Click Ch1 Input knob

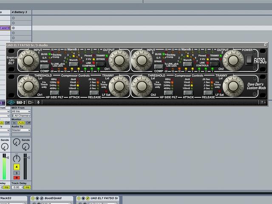pyautogui.click(x=28, y=60)
